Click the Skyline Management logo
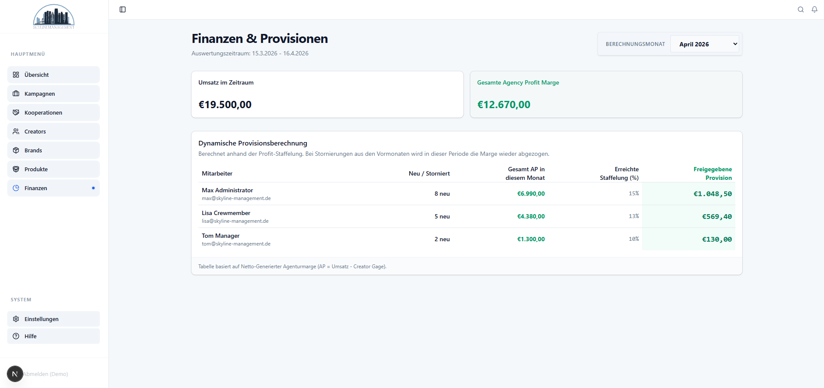The image size is (824, 388). pos(53,16)
